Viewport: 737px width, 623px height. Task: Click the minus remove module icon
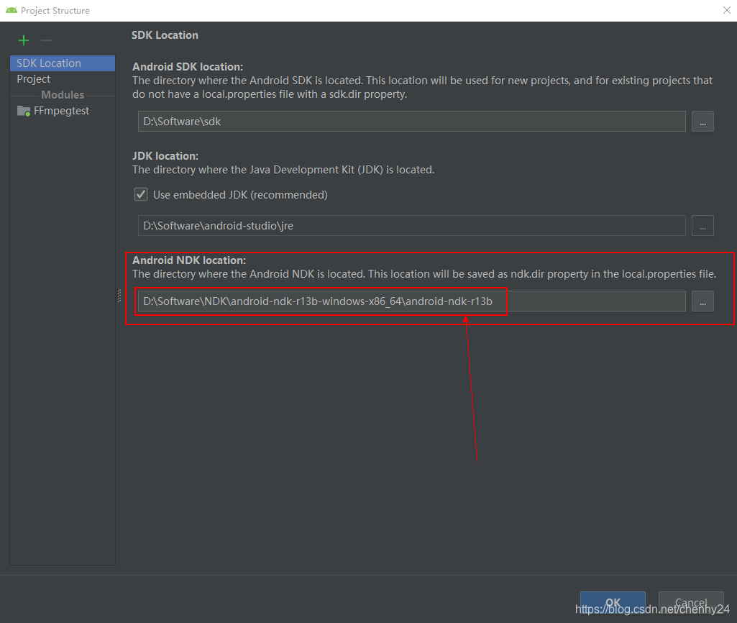(x=47, y=40)
